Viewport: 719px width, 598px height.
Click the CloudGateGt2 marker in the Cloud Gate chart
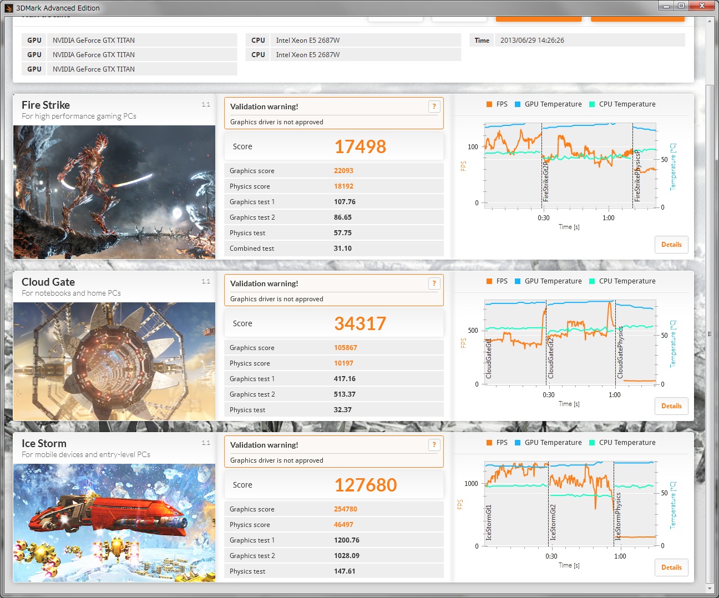pos(551,359)
